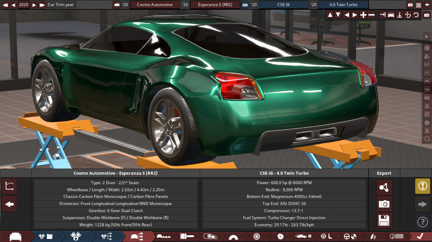Viewport: 432px width, 242px height.
Task: Toggle suspension spring view in right sidebar
Action: (427, 56)
